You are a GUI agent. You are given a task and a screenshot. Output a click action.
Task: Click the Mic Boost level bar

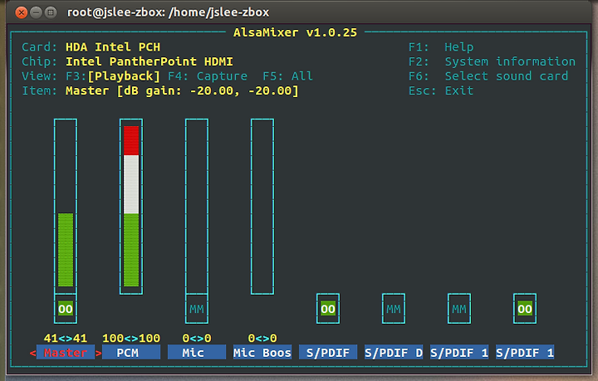pyautogui.click(x=262, y=207)
